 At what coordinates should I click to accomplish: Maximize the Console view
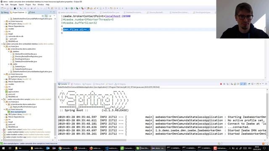point(266,84)
